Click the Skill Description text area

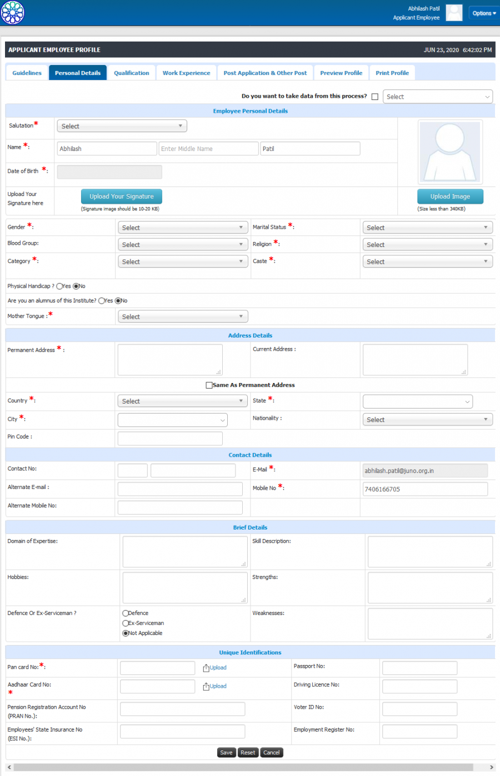pos(430,552)
